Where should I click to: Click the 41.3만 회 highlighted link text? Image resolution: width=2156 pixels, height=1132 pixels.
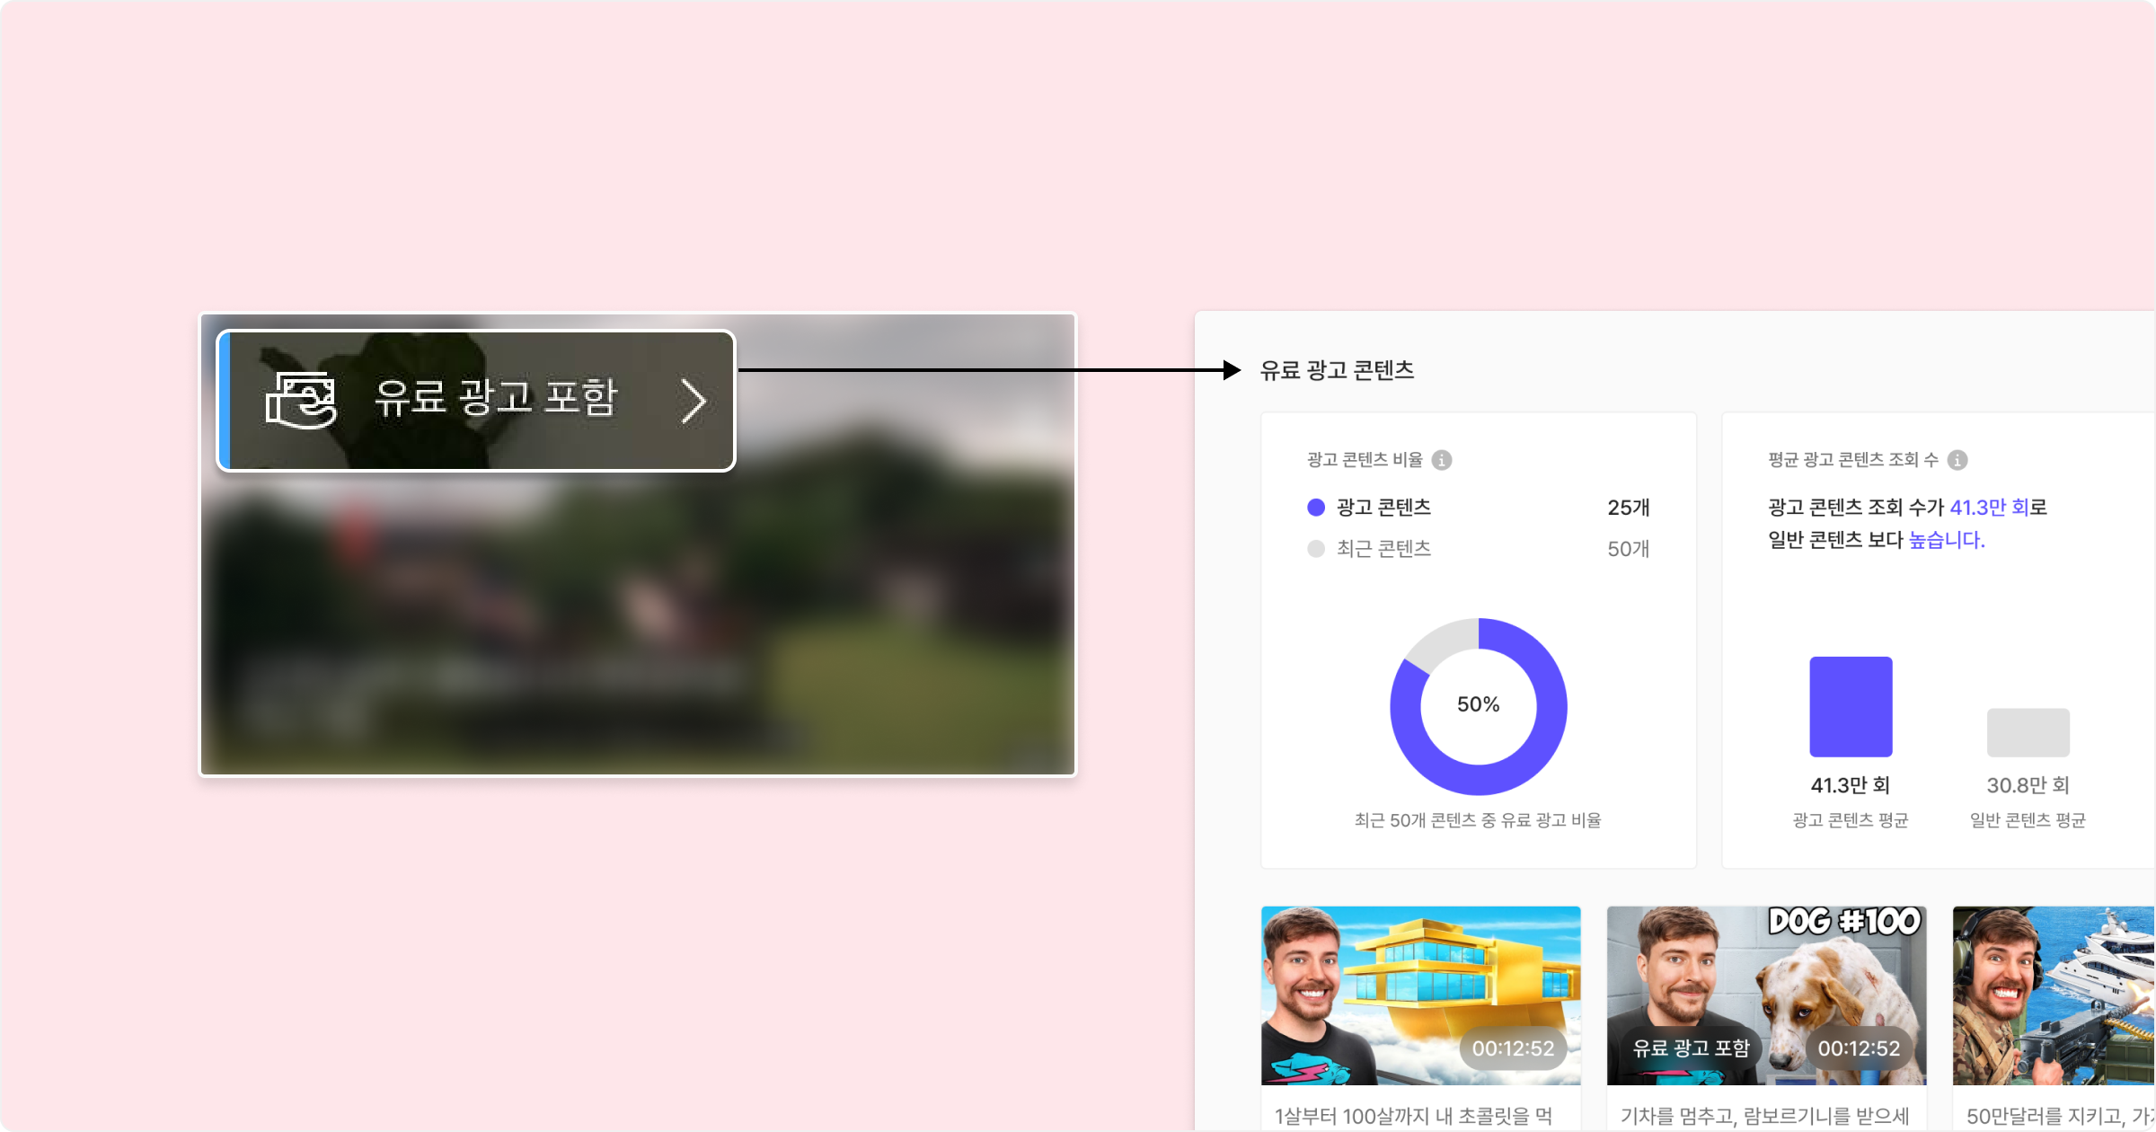coord(1988,508)
